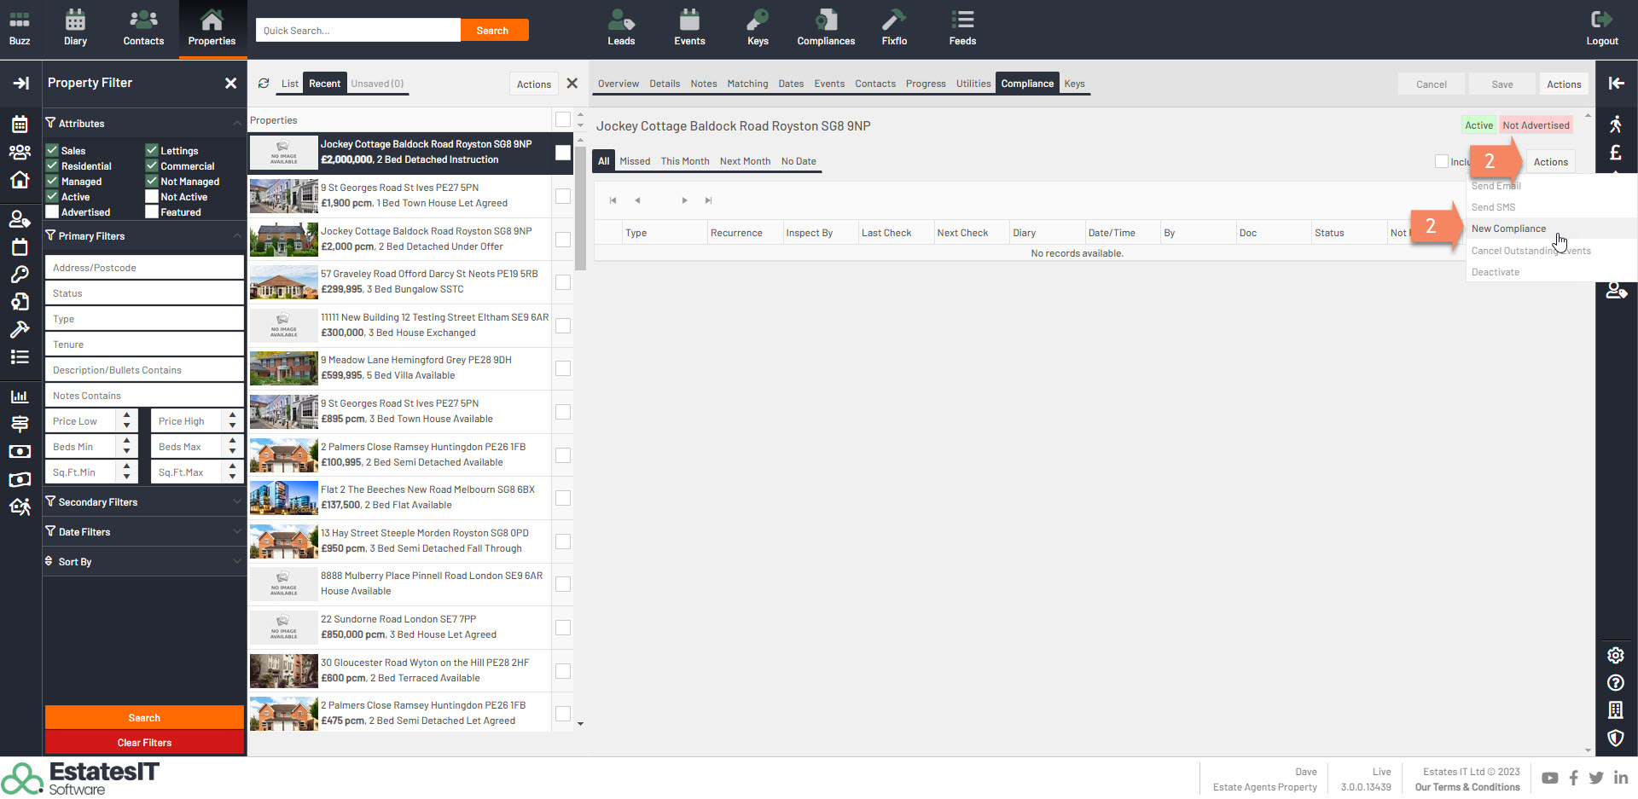This screenshot has height=799, width=1638.
Task: Open the Fixflo integration icon
Action: (x=894, y=28)
